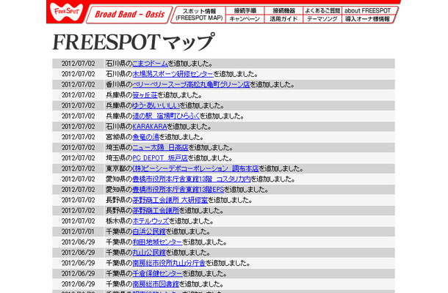Select date 2012/07/02 in KARAKARA row
The height and width of the screenshot is (293, 448).
click(x=79, y=127)
